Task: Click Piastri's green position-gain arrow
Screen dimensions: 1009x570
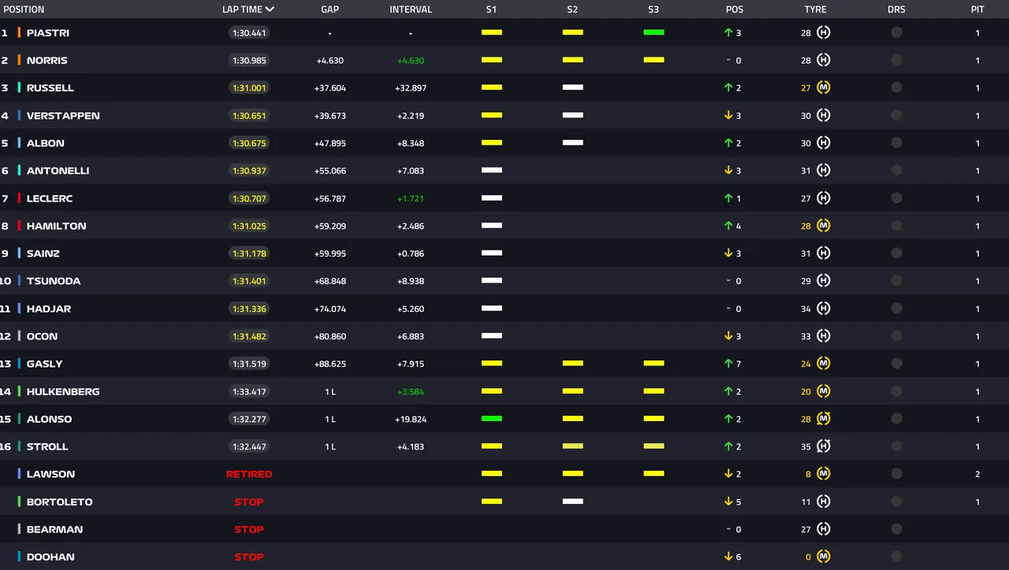Action: click(728, 33)
